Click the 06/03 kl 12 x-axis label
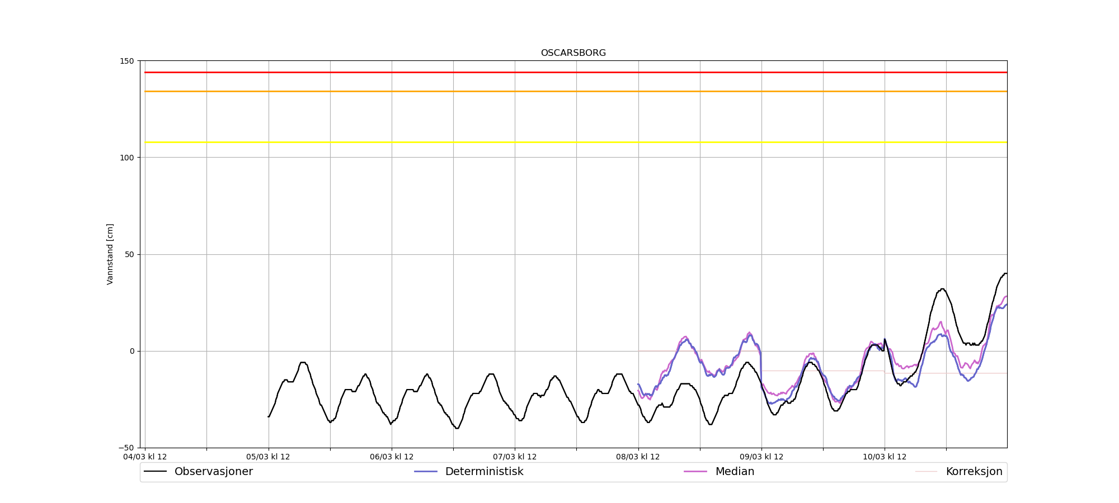 coord(392,457)
